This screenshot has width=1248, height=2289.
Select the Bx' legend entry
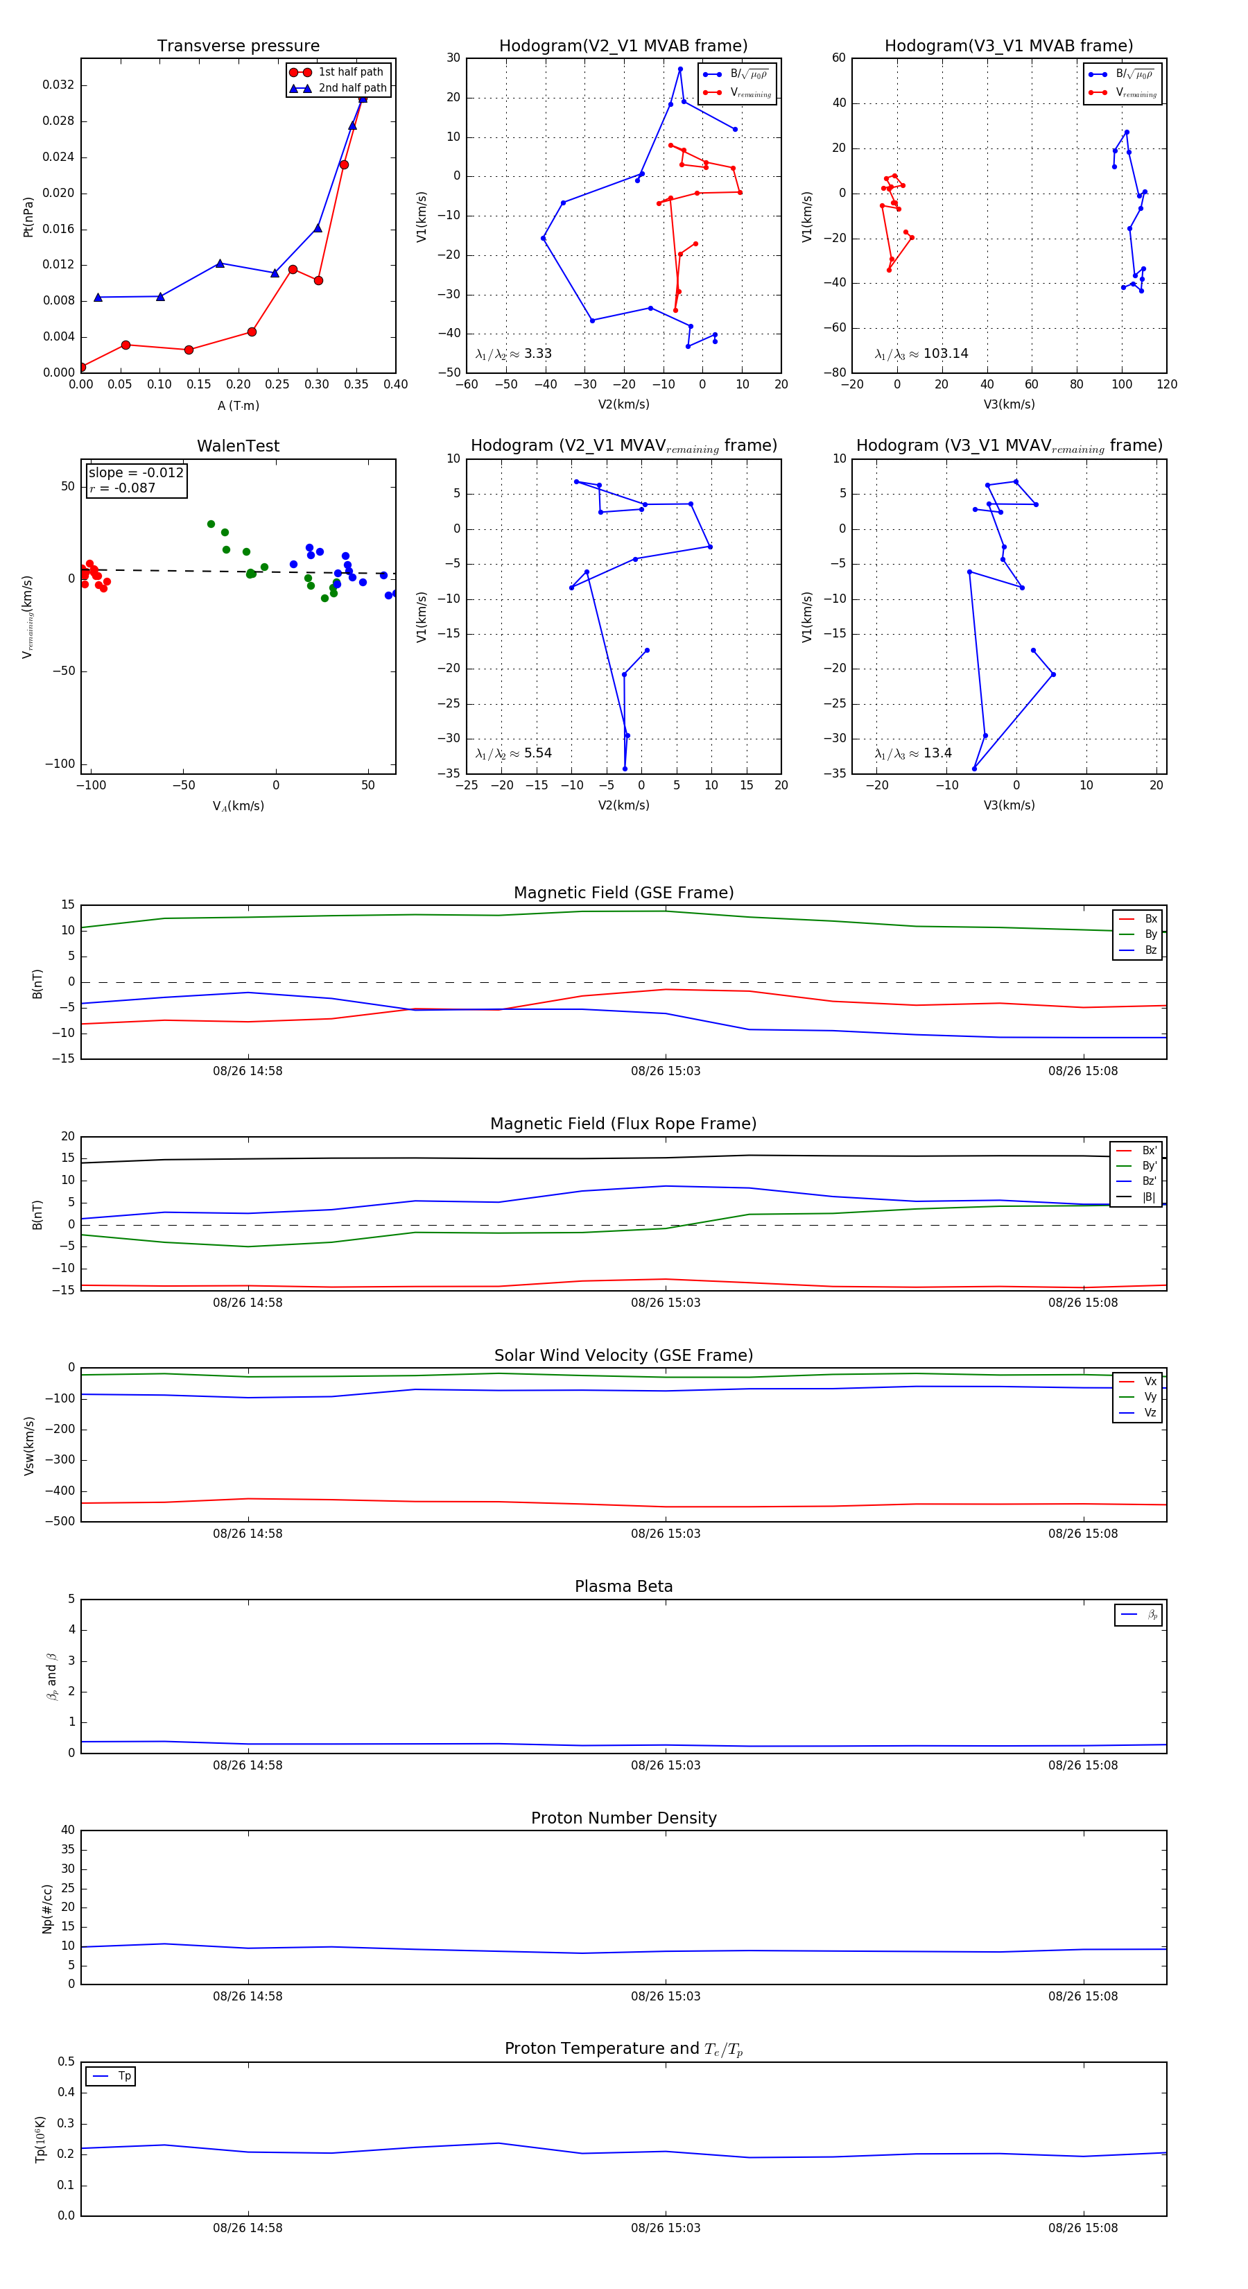[x=1136, y=1151]
